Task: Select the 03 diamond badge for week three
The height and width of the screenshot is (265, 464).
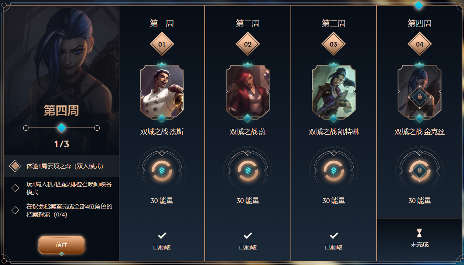Action: (334, 44)
